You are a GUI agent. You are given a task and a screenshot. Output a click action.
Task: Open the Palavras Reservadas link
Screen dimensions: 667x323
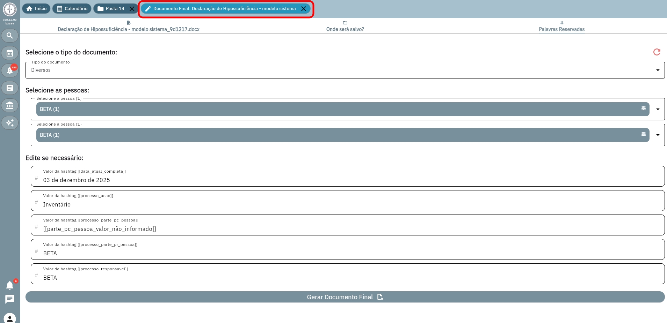tap(561, 29)
